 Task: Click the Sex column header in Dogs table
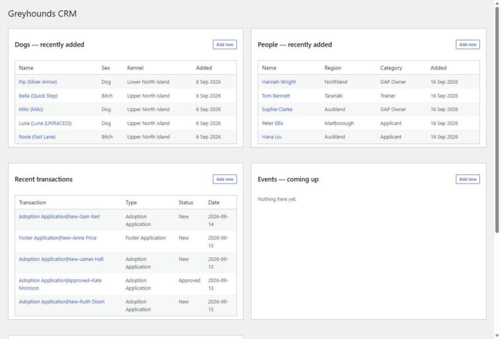[105, 68]
